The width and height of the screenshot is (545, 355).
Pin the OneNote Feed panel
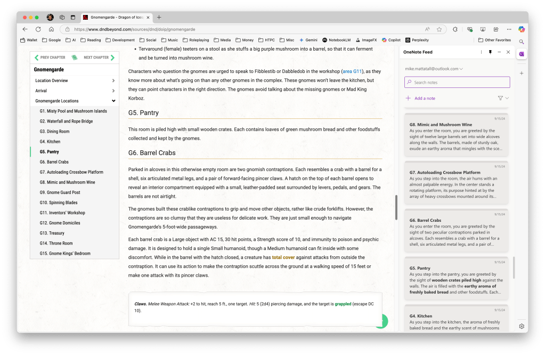coord(490,52)
